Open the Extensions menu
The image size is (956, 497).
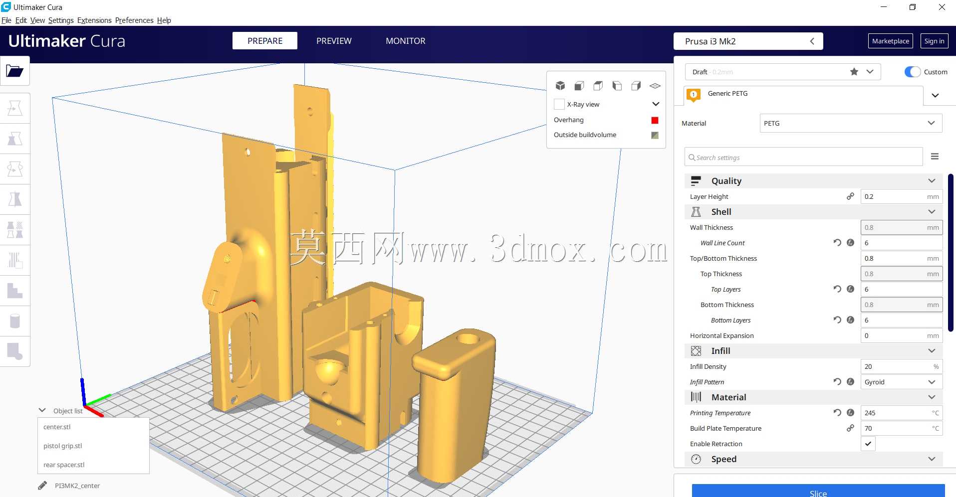[x=94, y=20]
